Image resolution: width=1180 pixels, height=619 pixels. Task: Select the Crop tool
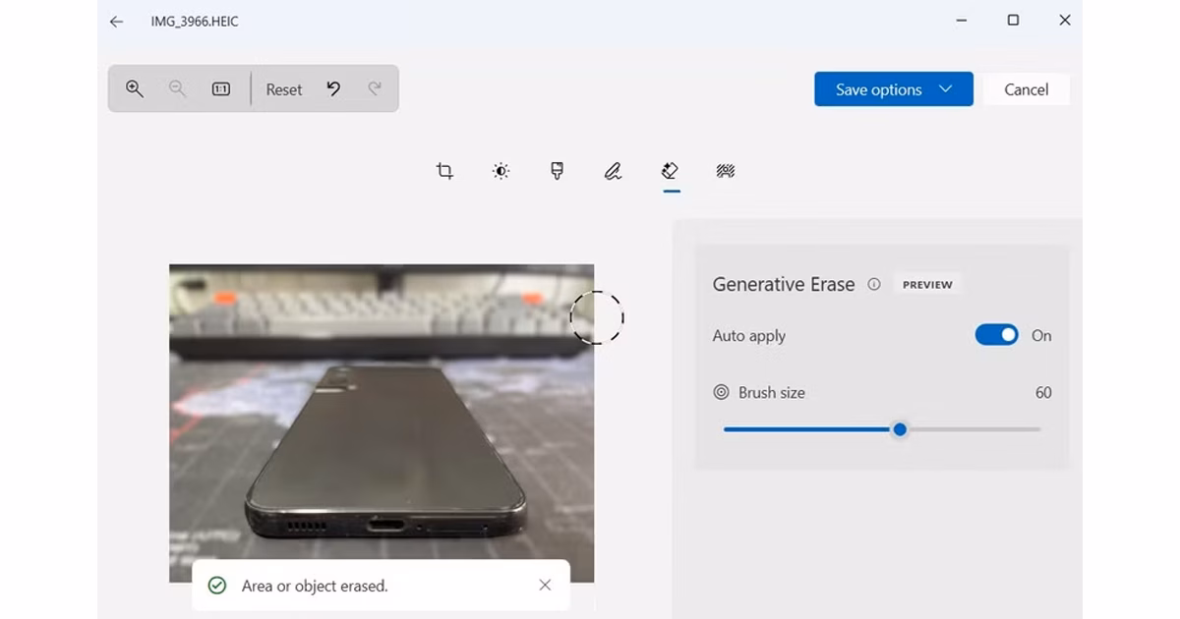pos(444,171)
